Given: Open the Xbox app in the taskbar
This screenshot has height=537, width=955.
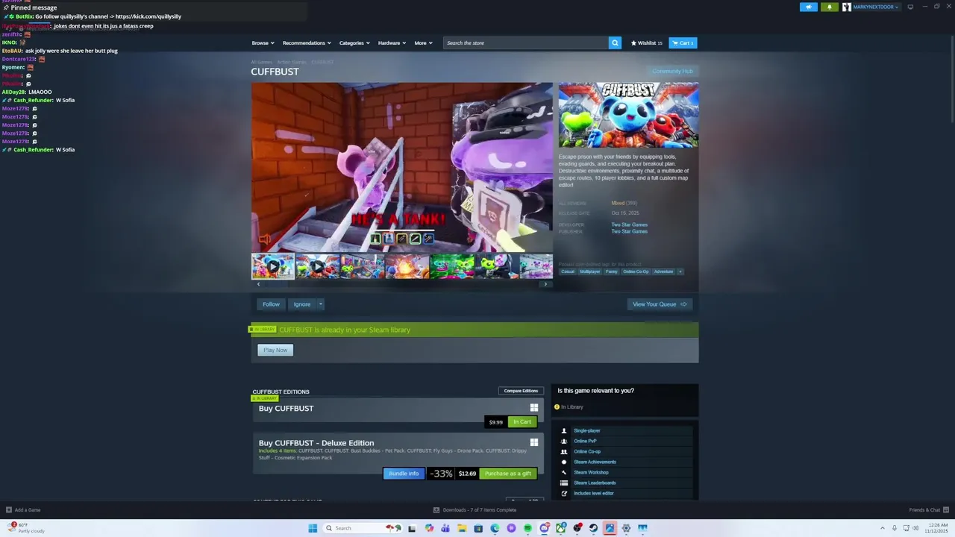Looking at the screenshot, I should pyautogui.click(x=561, y=528).
